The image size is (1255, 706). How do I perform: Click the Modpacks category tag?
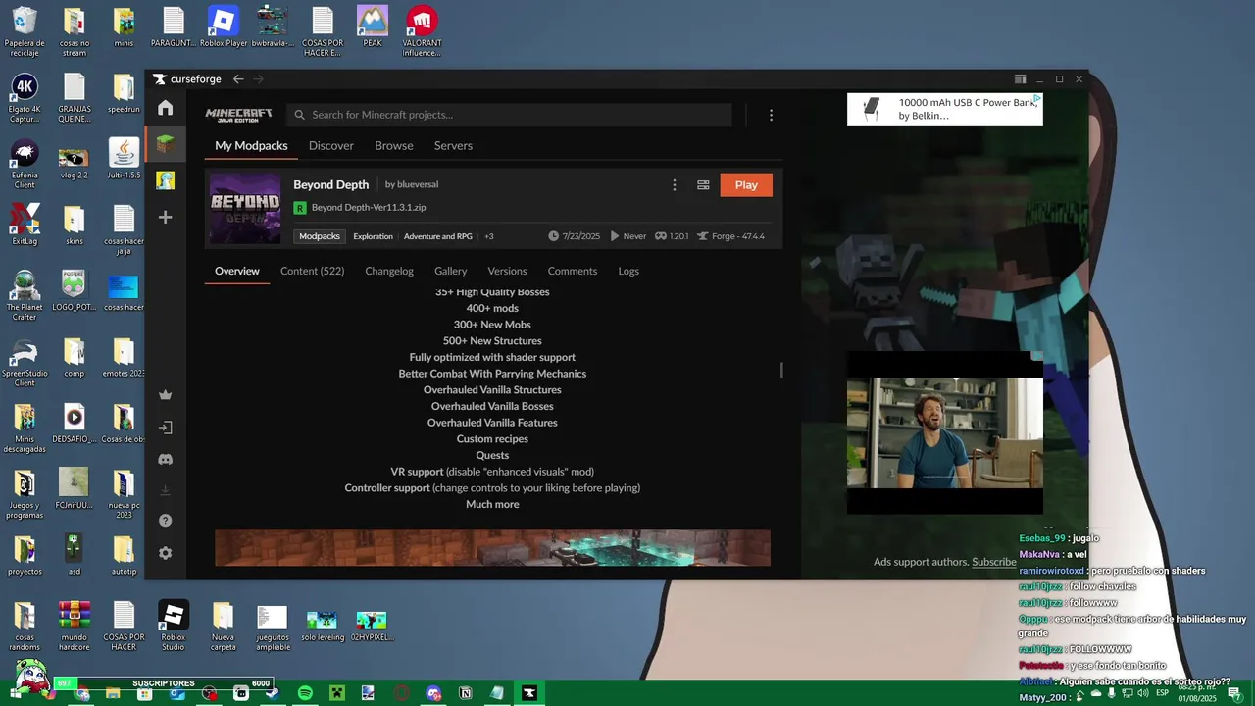pos(320,236)
